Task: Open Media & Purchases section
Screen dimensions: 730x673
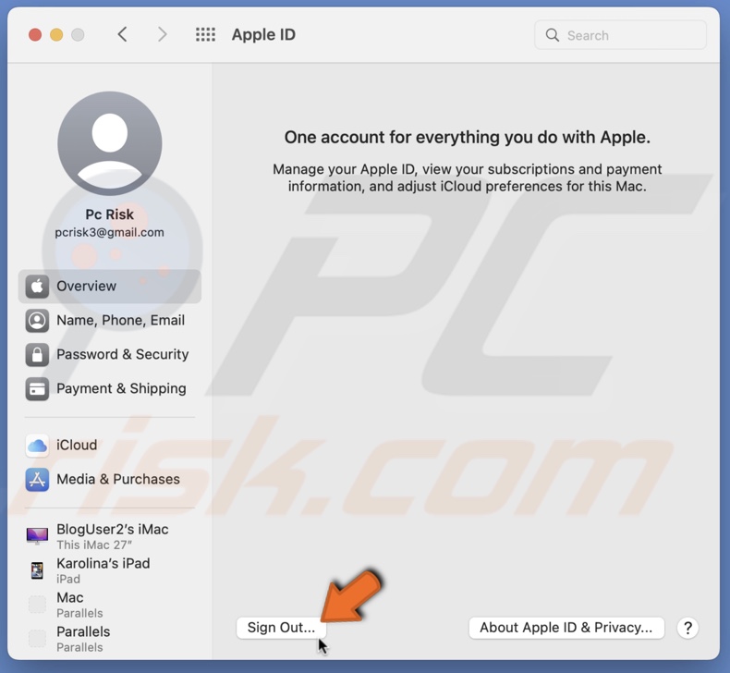Action: 110,479
